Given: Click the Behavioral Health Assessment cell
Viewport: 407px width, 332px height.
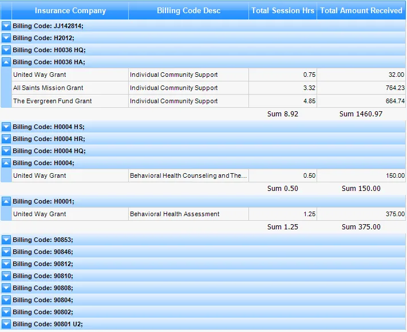Looking at the screenshot, I should click(188, 214).
